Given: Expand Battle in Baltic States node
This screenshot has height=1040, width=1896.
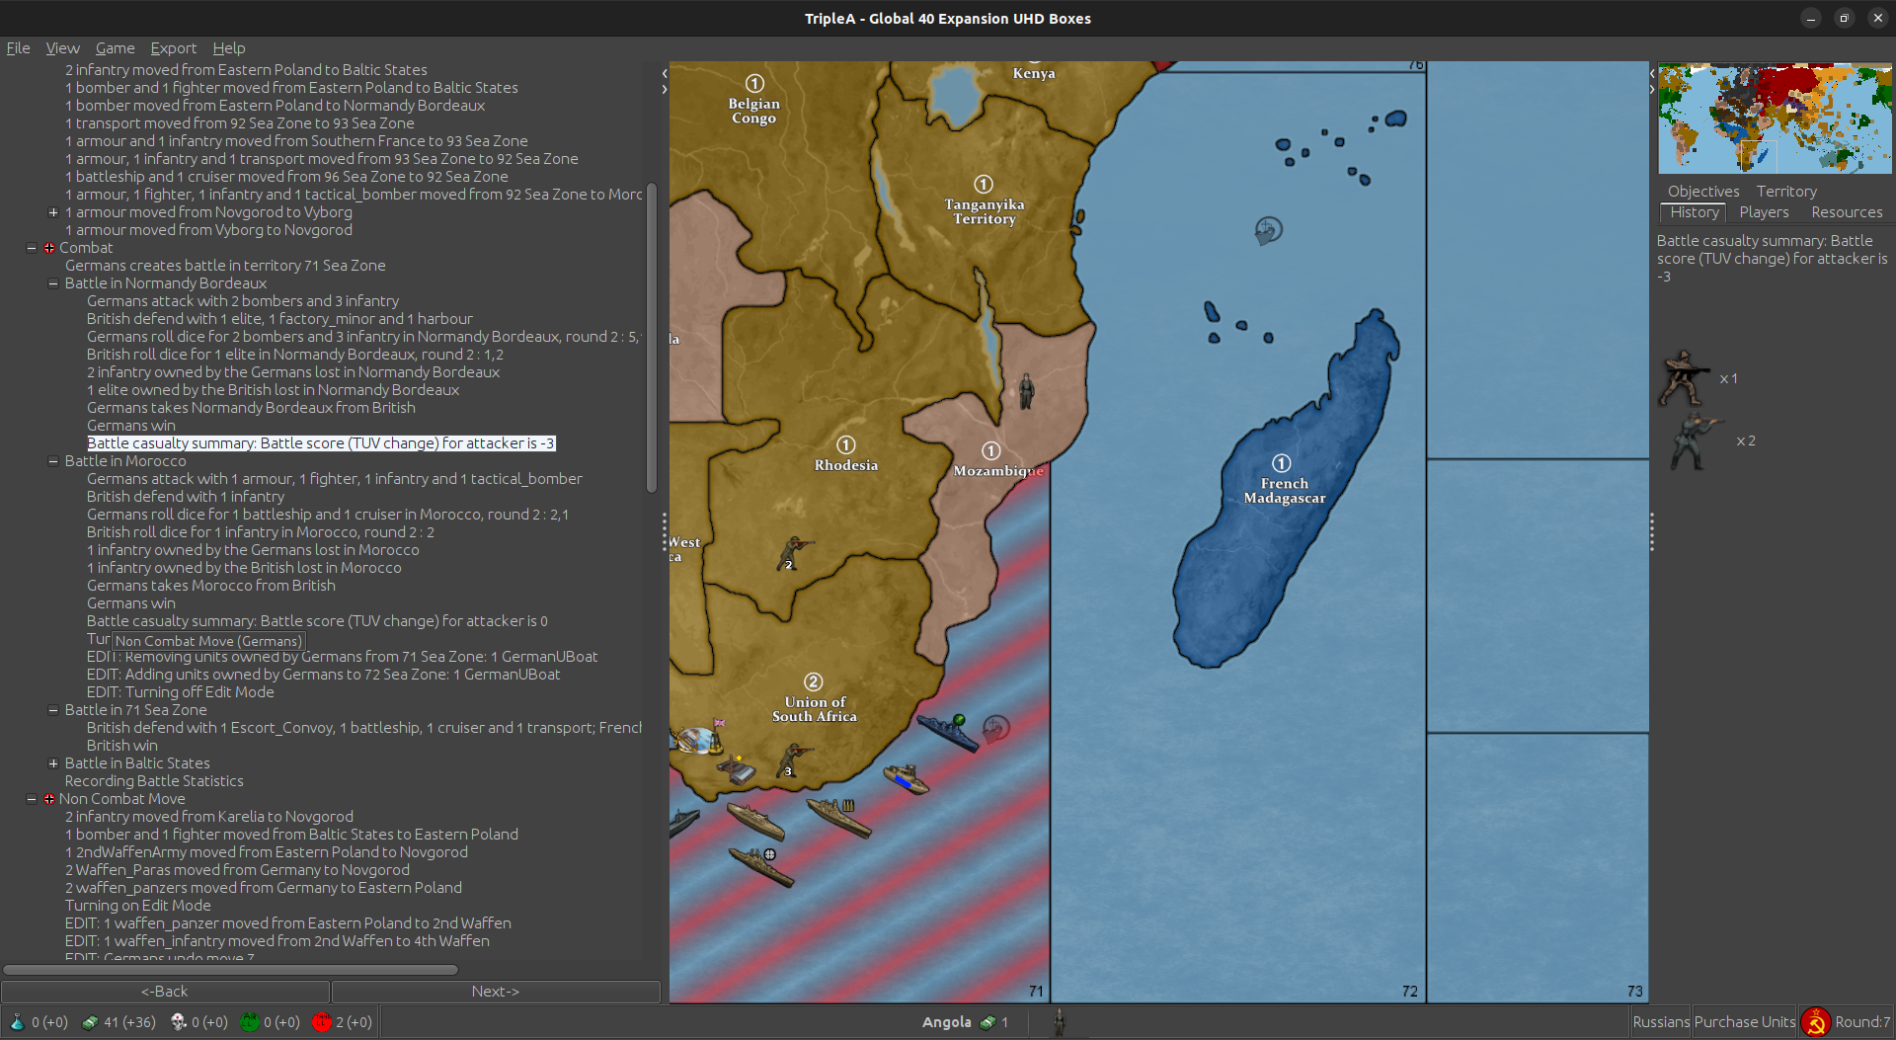Looking at the screenshot, I should (53, 763).
